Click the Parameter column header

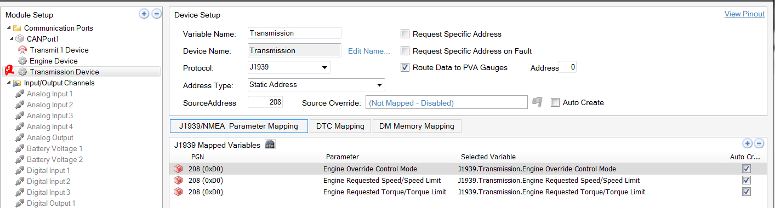[342, 157]
